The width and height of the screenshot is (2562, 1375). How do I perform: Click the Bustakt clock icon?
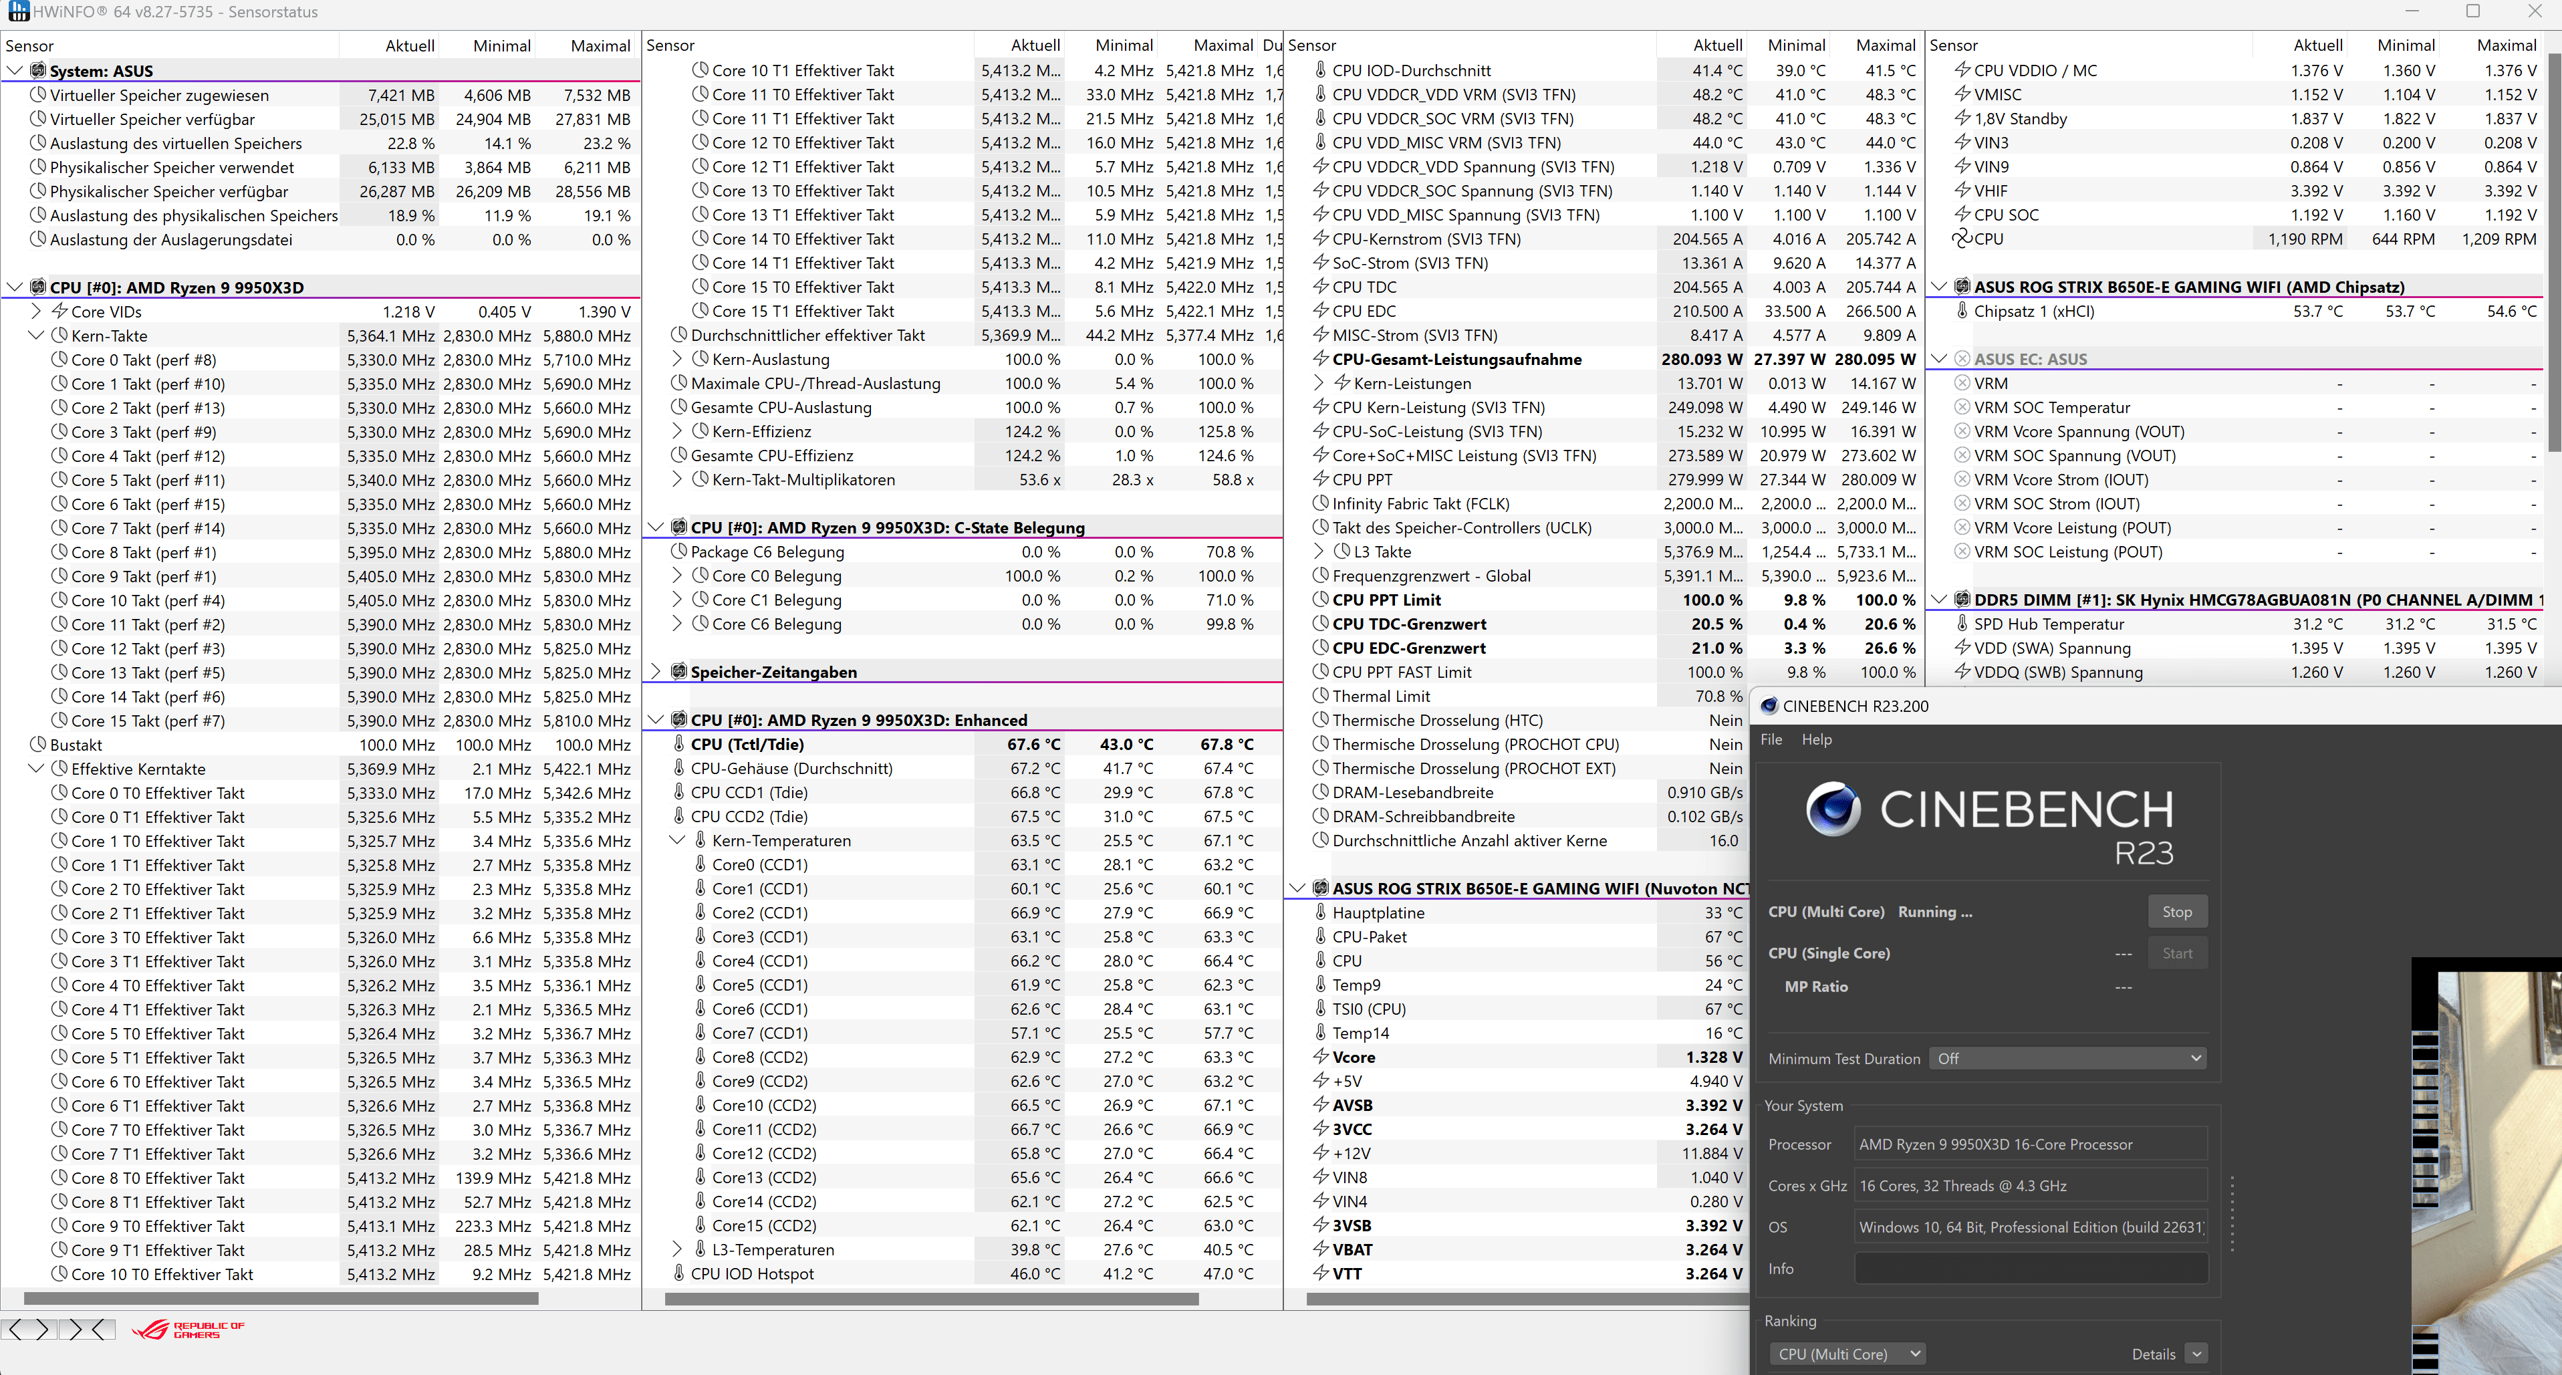pyautogui.click(x=38, y=744)
